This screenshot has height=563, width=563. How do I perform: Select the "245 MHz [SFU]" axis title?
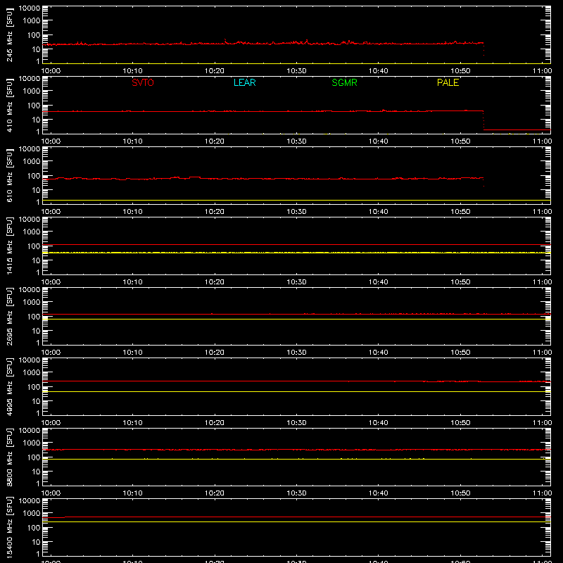(9, 34)
